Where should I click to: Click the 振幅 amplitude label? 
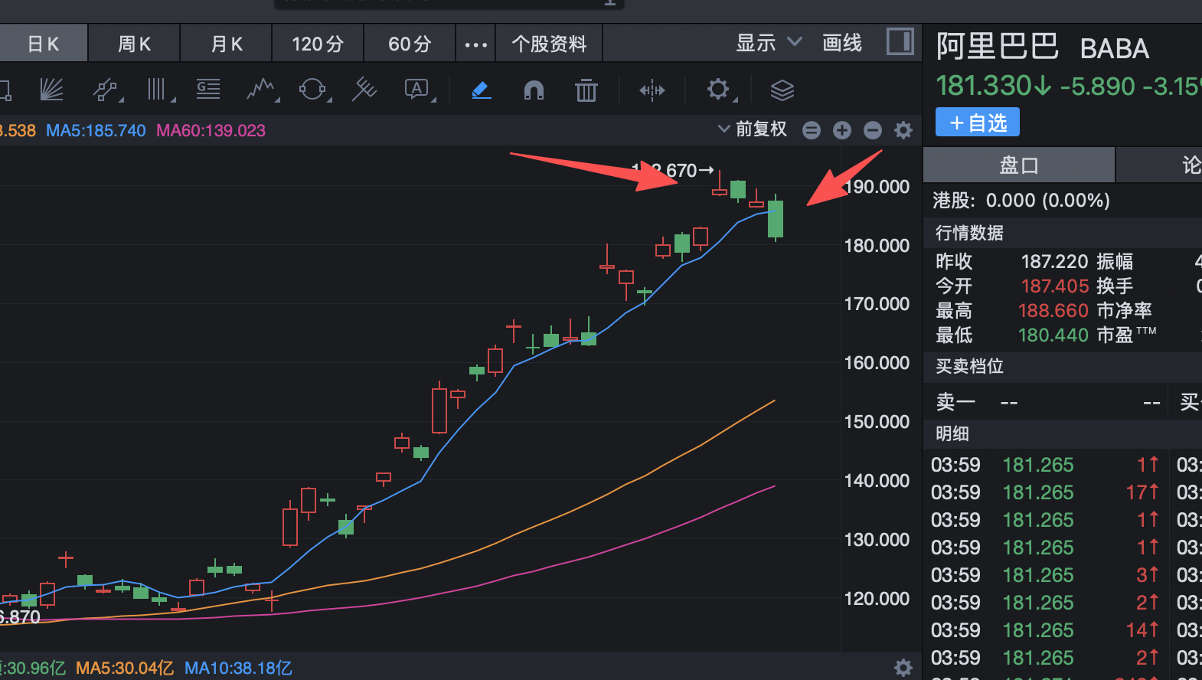click(x=1115, y=262)
